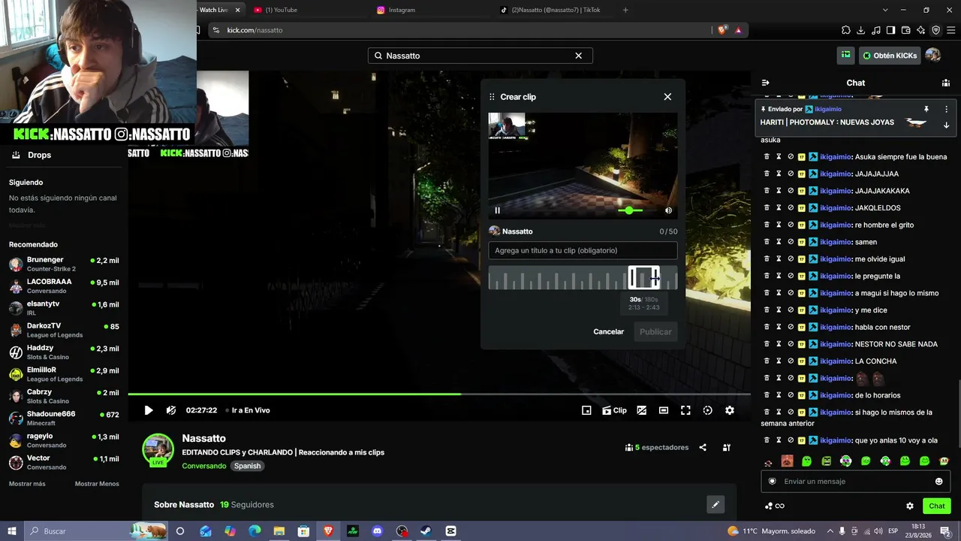Click the Publicar clip button
Screen dimensions: 961x541
655,331
